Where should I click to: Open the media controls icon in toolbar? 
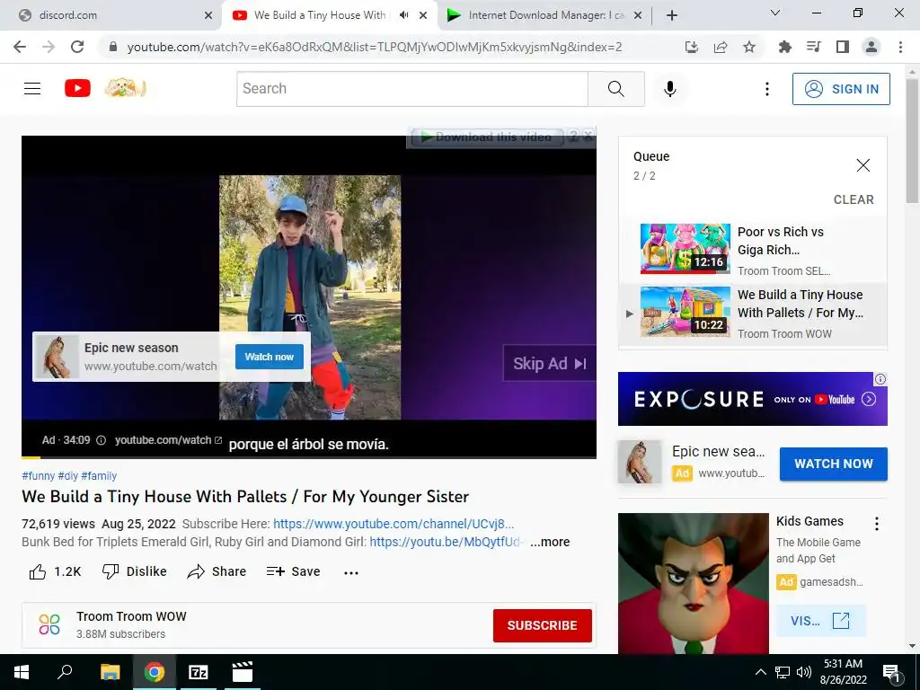(x=814, y=47)
